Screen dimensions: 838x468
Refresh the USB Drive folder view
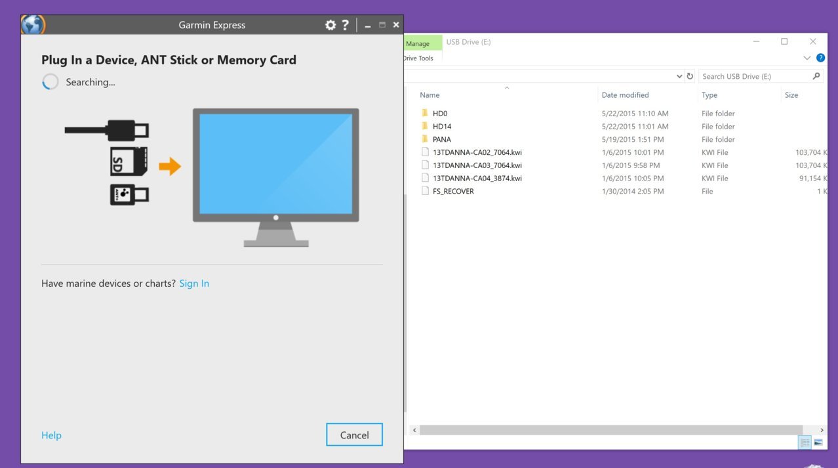(690, 76)
